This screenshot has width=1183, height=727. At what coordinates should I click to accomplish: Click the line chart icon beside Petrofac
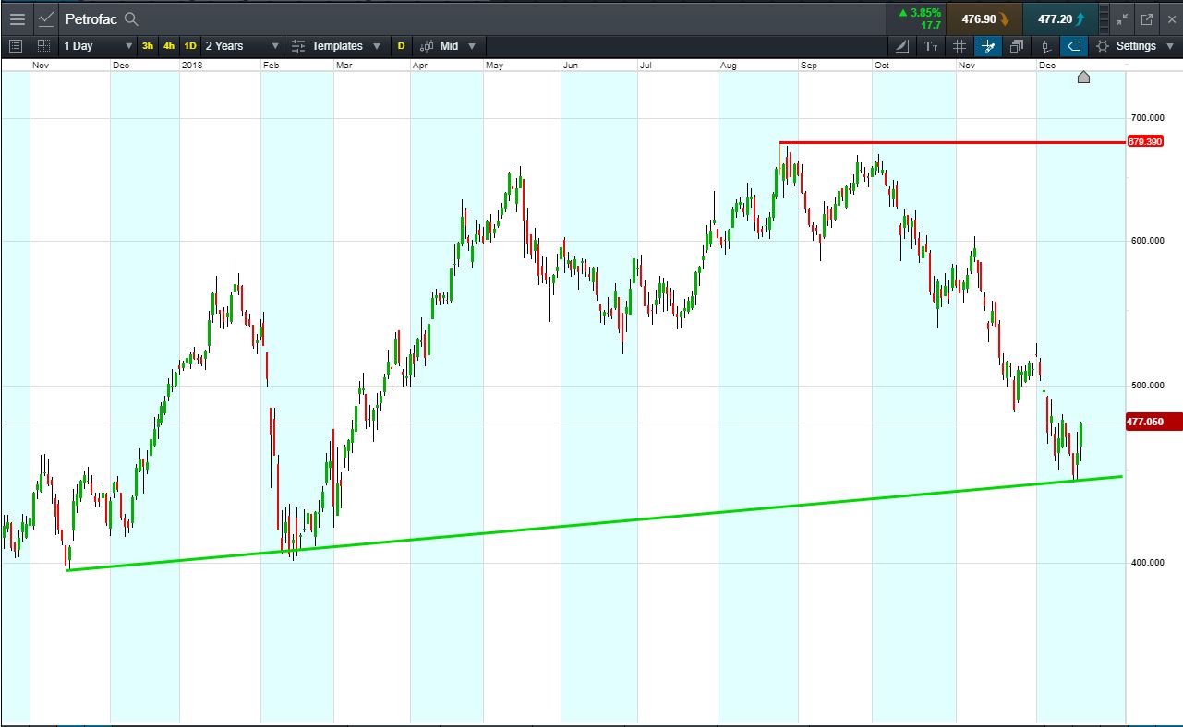46,18
